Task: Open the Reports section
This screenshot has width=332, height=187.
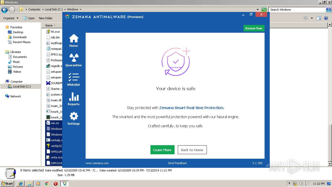Action: pos(74,99)
